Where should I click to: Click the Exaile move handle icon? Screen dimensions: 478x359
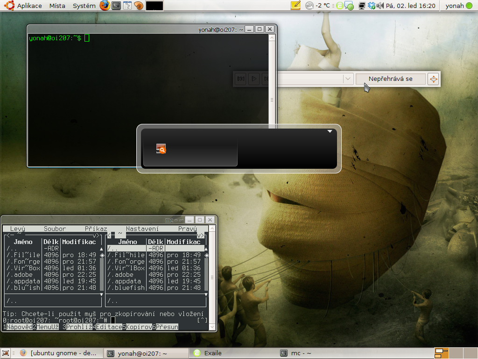click(x=433, y=79)
